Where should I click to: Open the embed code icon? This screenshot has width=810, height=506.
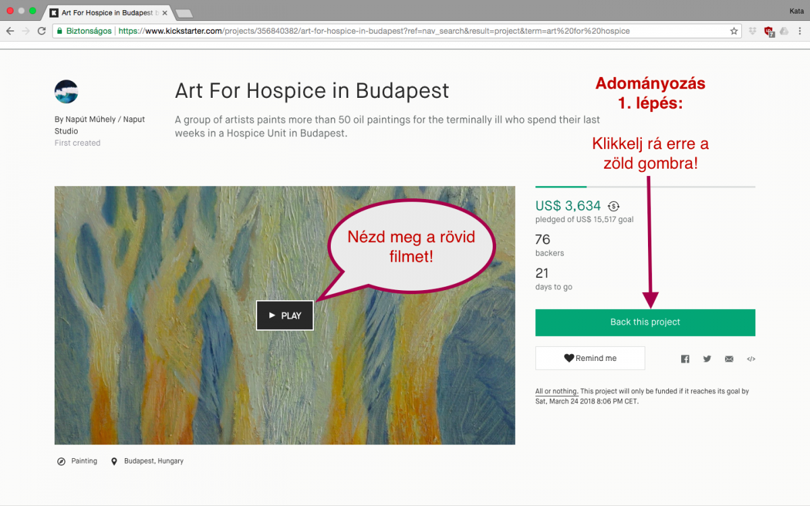[x=751, y=359]
